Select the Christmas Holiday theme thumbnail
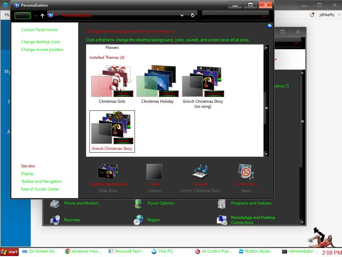Image resolution: width=342 pixels, height=257 pixels. click(x=158, y=81)
